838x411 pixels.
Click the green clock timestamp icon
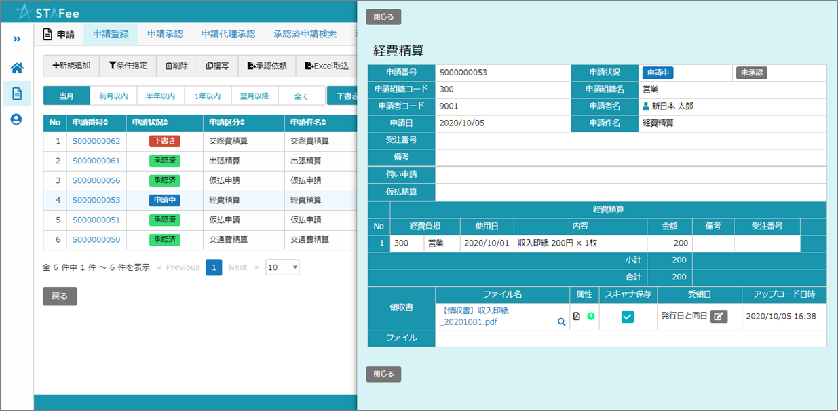[x=590, y=317]
